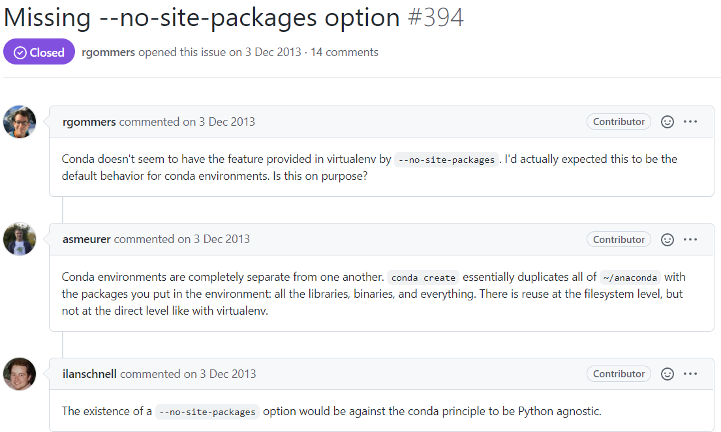Click 'Is this on purpose?' text
The height and width of the screenshot is (432, 721).
(x=320, y=177)
